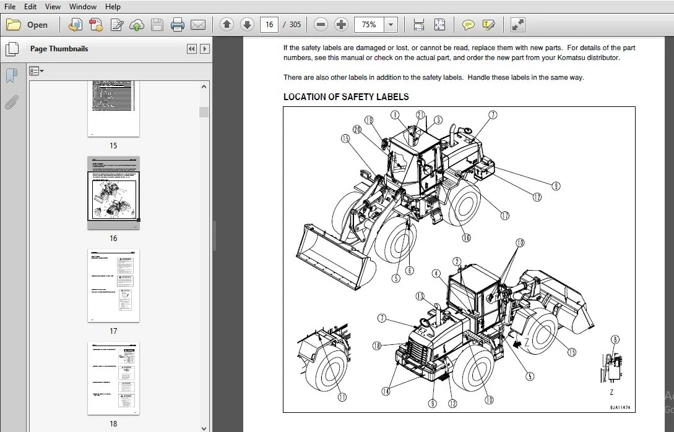674x432 pixels.
Task: Click the 9JA11474 figure code
Action: tap(620, 407)
